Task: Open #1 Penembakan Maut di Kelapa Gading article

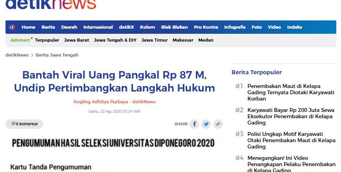Action: pyautogui.click(x=290, y=92)
